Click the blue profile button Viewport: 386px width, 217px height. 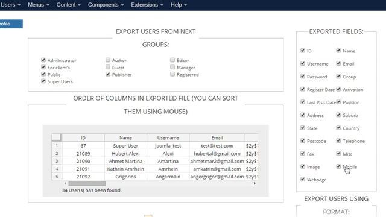tap(11, 24)
